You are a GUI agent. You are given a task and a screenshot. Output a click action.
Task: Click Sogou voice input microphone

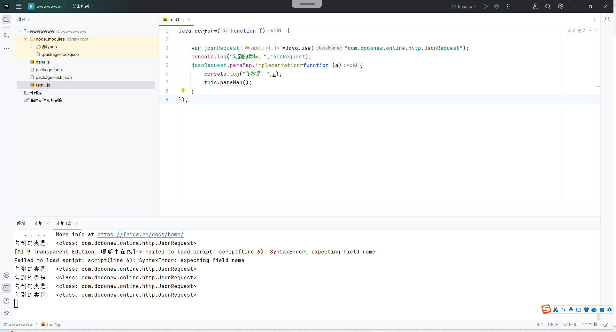point(571,310)
